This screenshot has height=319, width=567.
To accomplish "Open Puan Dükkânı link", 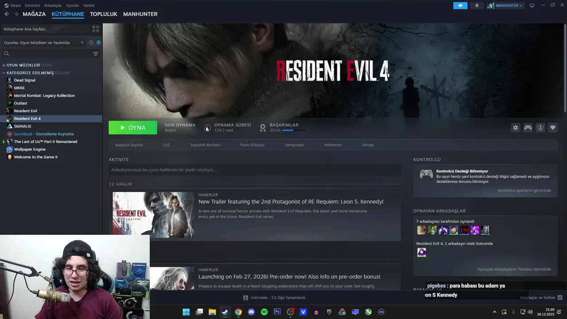I will (x=252, y=145).
